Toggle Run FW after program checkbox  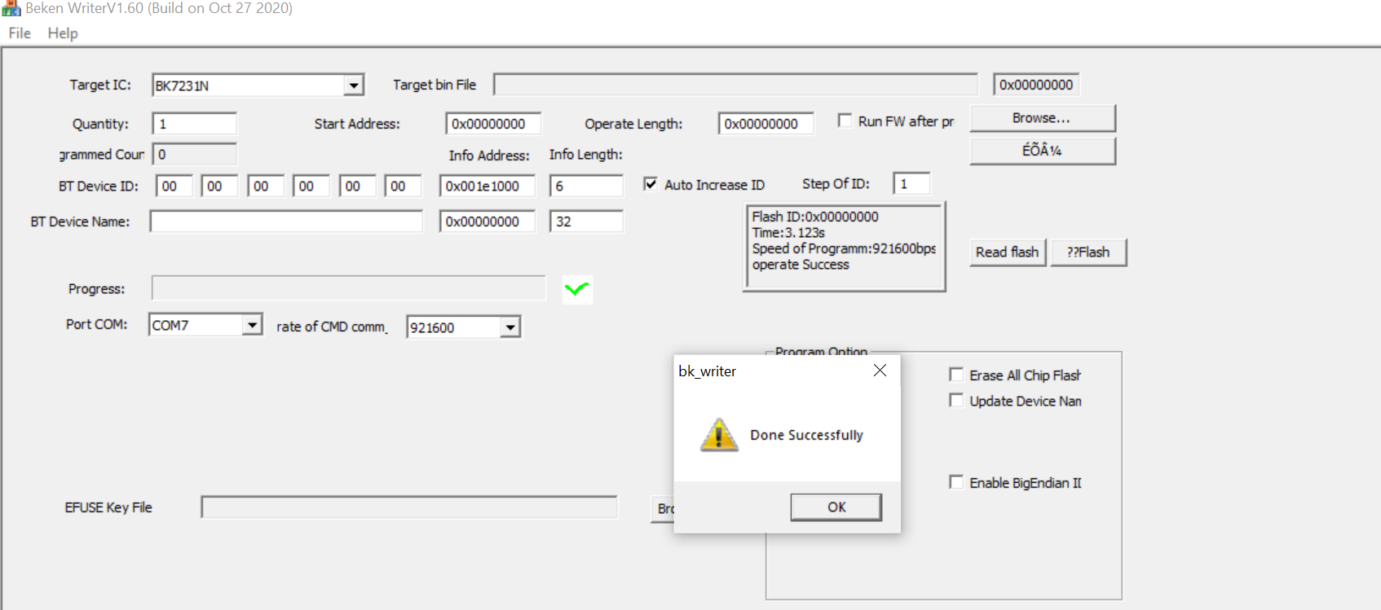click(845, 121)
